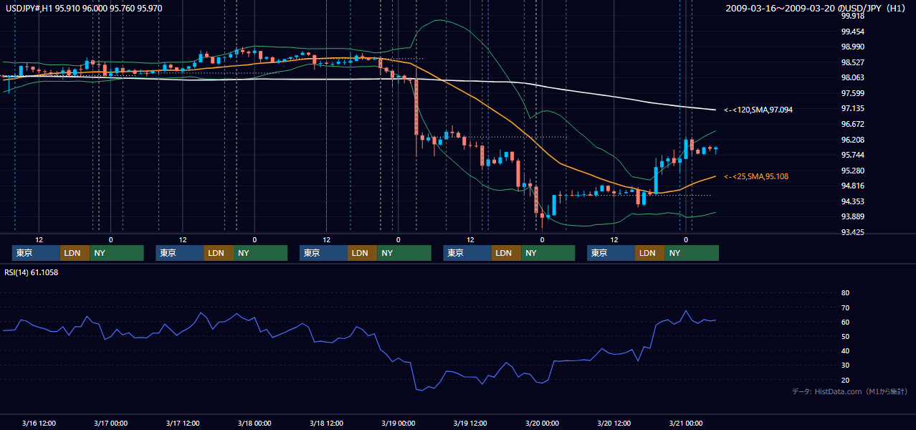Click the USDJPY#,H1 chart title text
Viewport: 916px width, 430px height.
[x=83, y=8]
